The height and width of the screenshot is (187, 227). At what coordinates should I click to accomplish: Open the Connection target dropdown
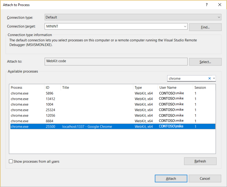pyautogui.click(x=185, y=27)
